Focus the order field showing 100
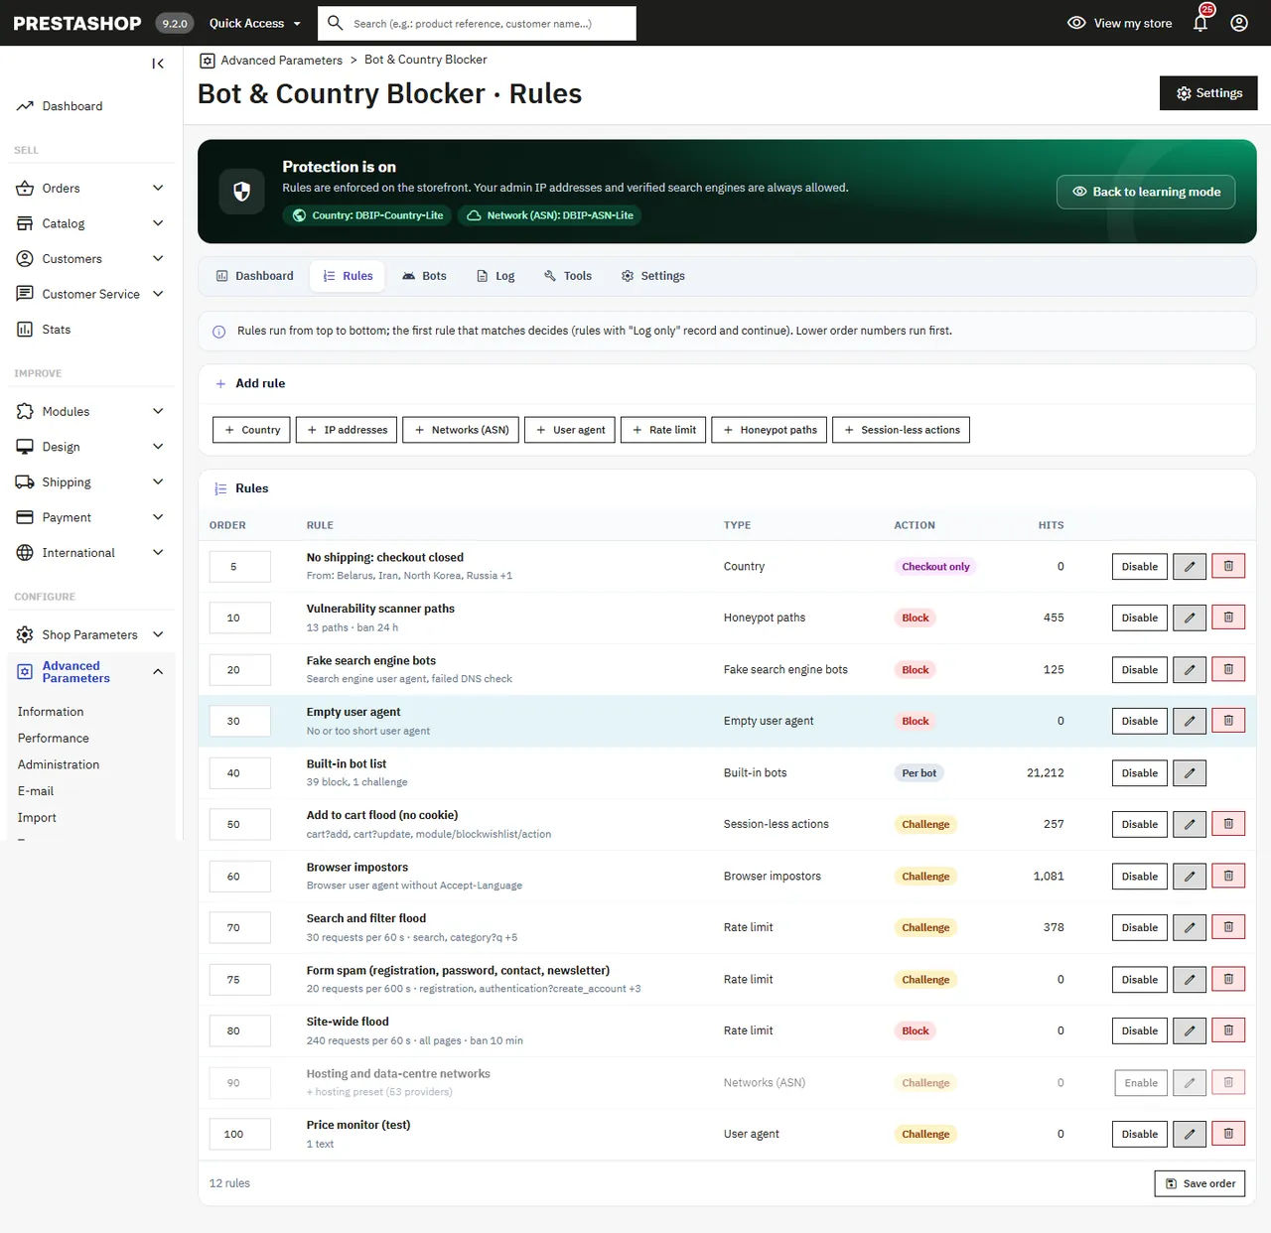1271x1233 pixels. coord(240,1134)
